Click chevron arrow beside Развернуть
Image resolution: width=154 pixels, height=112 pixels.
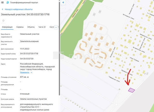31,73
